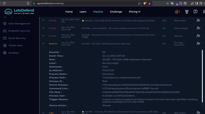205x114 pixels.
Task: Click the alert details vertical scrollbar
Action: pyautogui.click(x=202, y=76)
